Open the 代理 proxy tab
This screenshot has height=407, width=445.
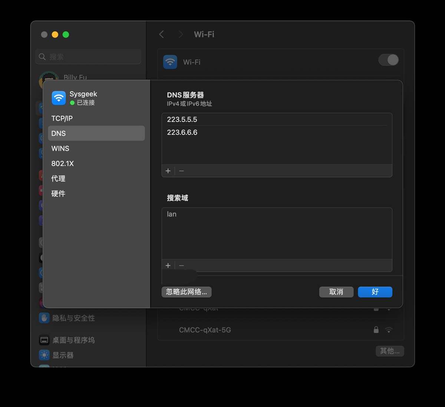point(58,179)
